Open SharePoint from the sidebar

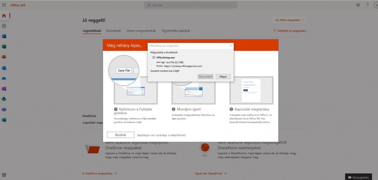[x=4, y=99]
